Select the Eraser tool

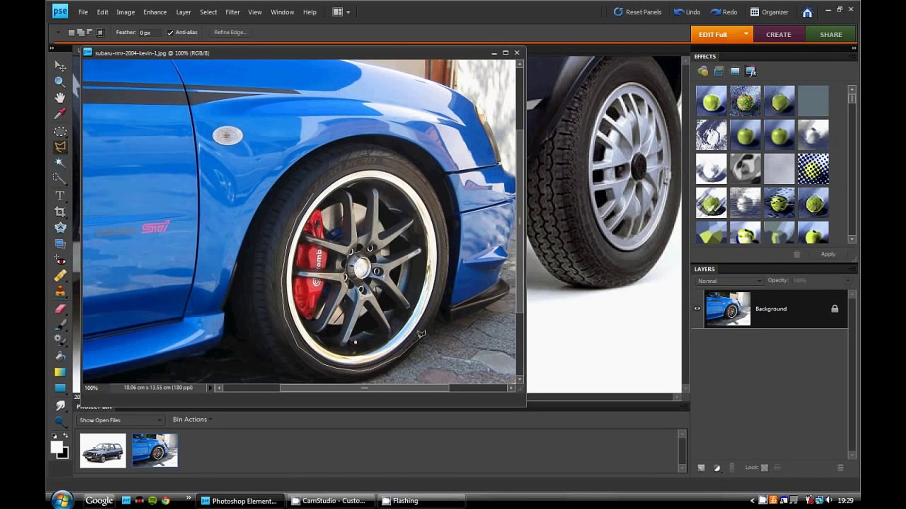point(59,309)
